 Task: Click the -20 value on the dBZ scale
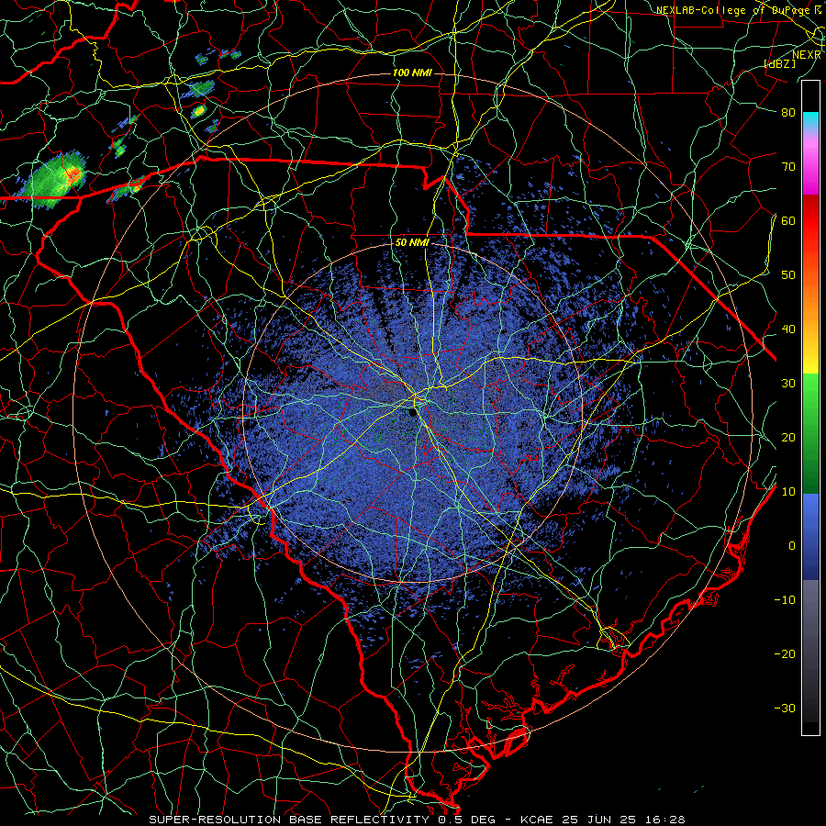pos(785,654)
